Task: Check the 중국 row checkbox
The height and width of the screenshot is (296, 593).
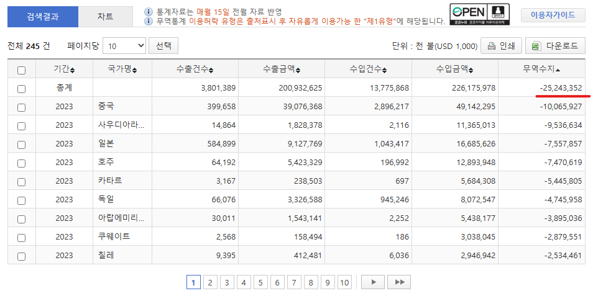Action: pos(22,107)
